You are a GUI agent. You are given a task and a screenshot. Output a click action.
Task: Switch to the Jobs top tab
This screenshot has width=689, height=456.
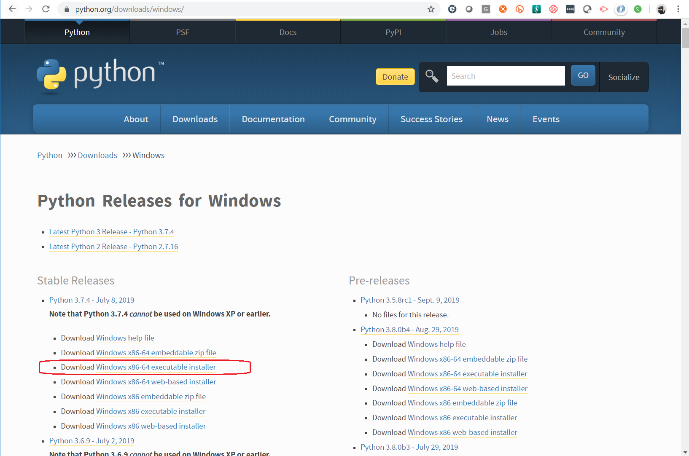pos(499,32)
